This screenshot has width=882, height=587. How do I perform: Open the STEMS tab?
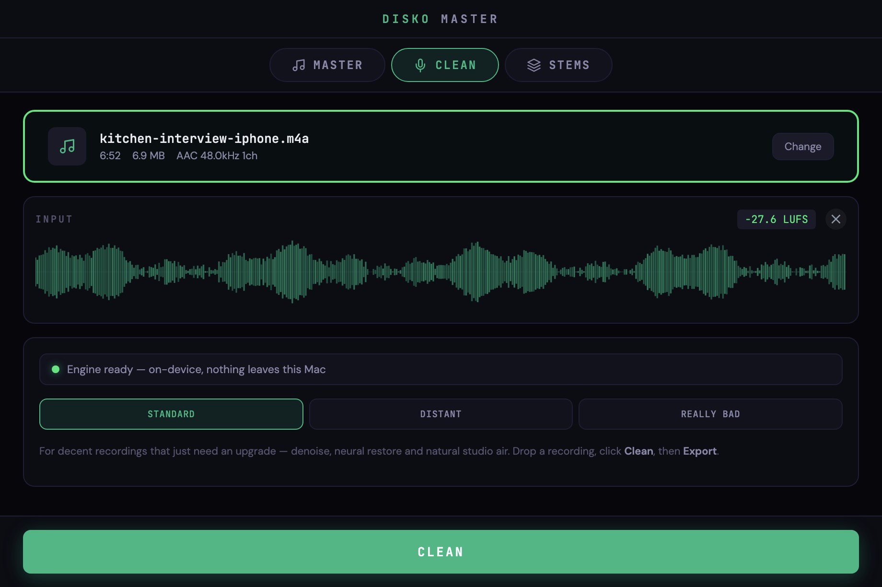pos(558,65)
